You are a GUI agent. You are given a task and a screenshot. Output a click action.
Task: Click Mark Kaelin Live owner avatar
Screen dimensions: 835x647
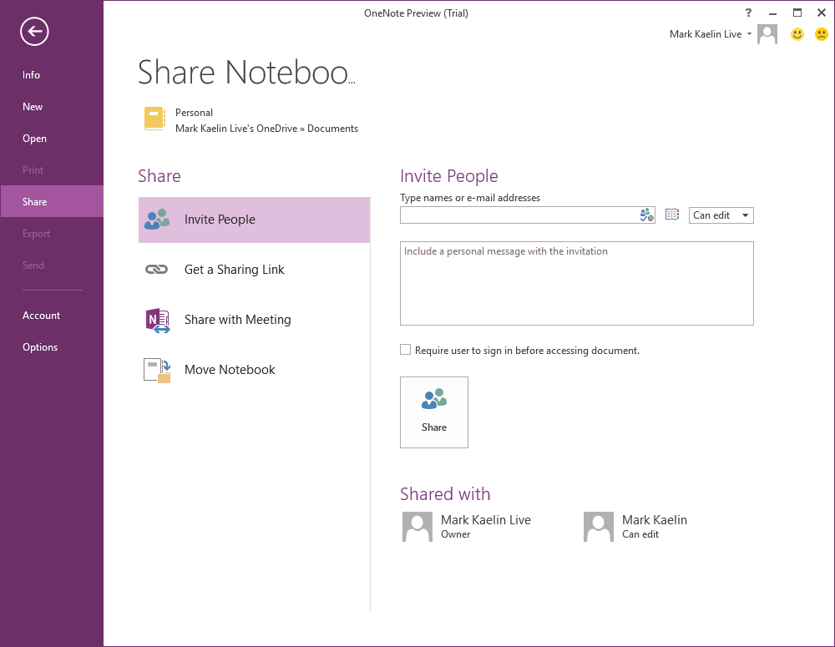(x=417, y=527)
